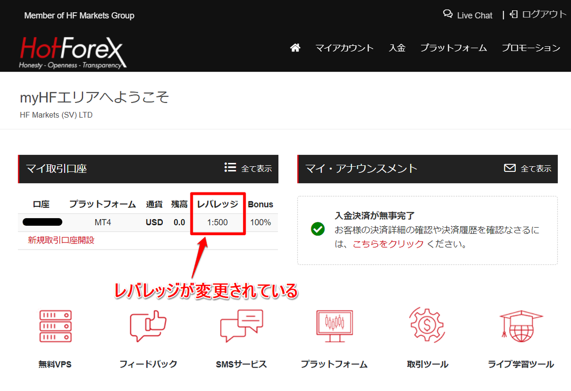Click the 100% bonus value
This screenshot has height=391, width=571.
(260, 222)
